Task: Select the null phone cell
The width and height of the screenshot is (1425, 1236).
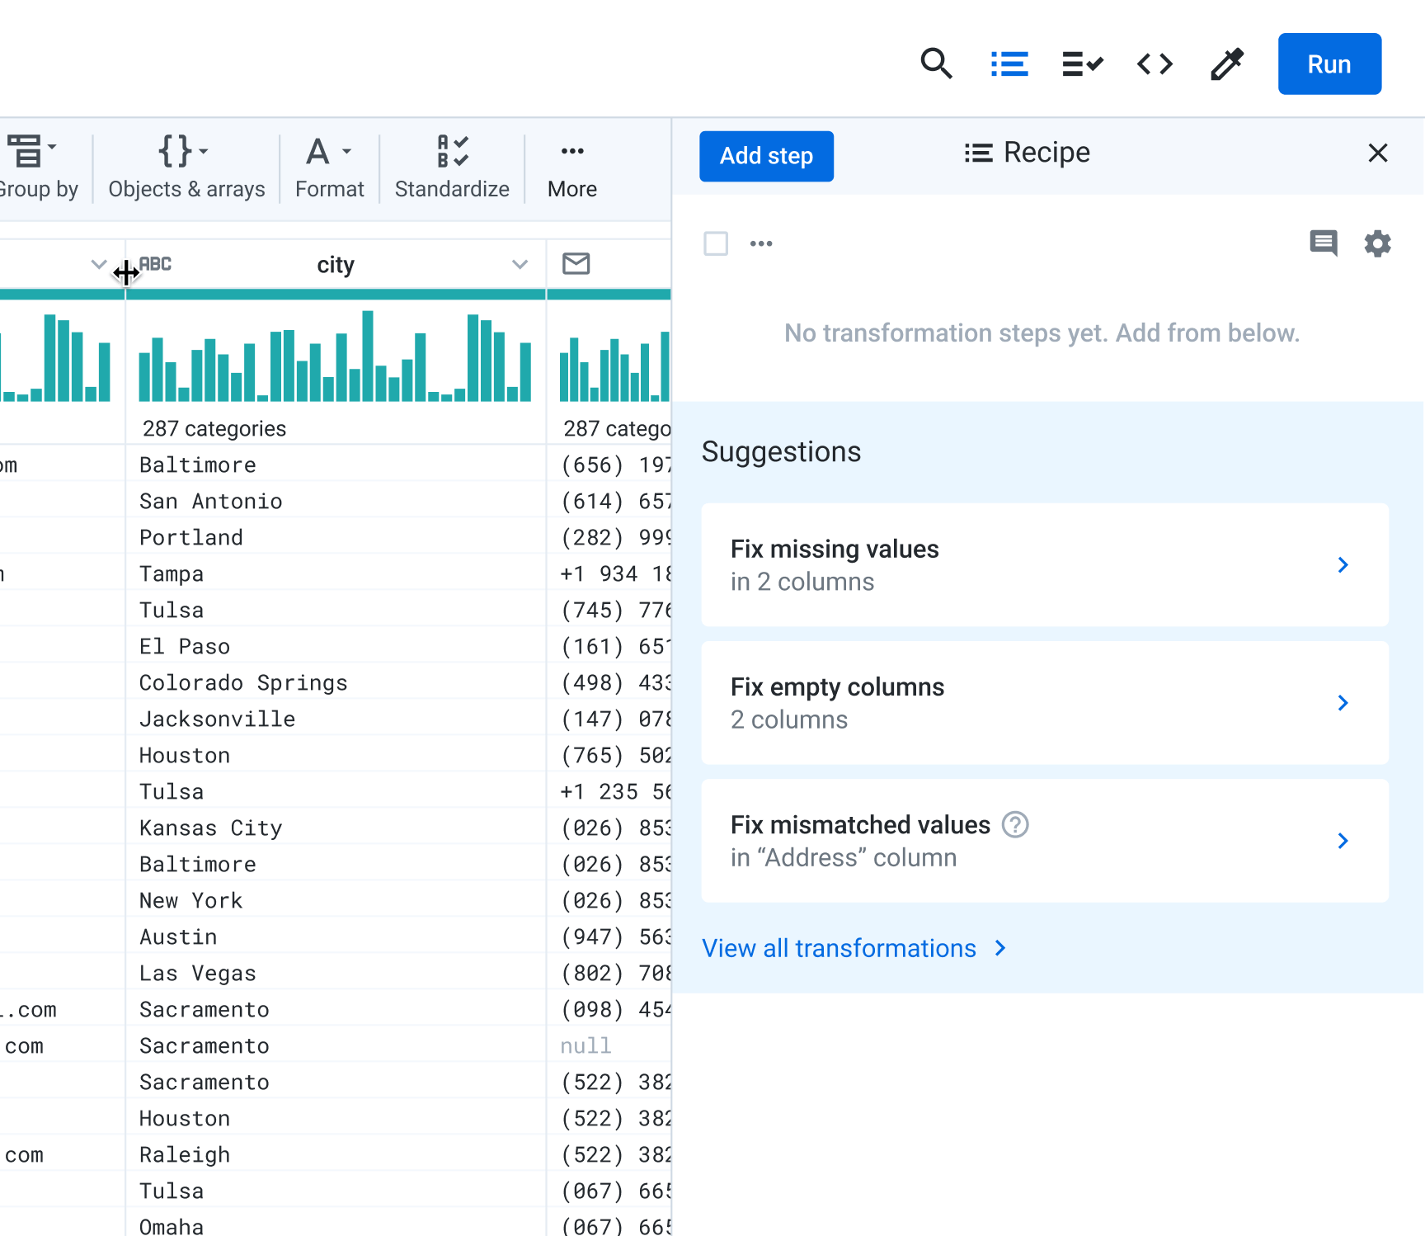Action: tap(609, 1046)
